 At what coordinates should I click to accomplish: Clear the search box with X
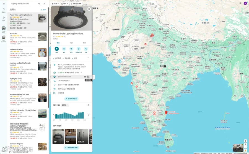coord(44,4)
